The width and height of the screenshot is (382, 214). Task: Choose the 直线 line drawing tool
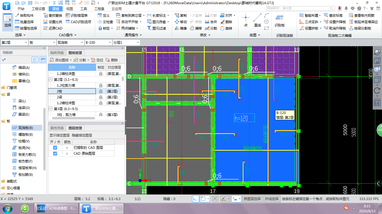pos(257,21)
